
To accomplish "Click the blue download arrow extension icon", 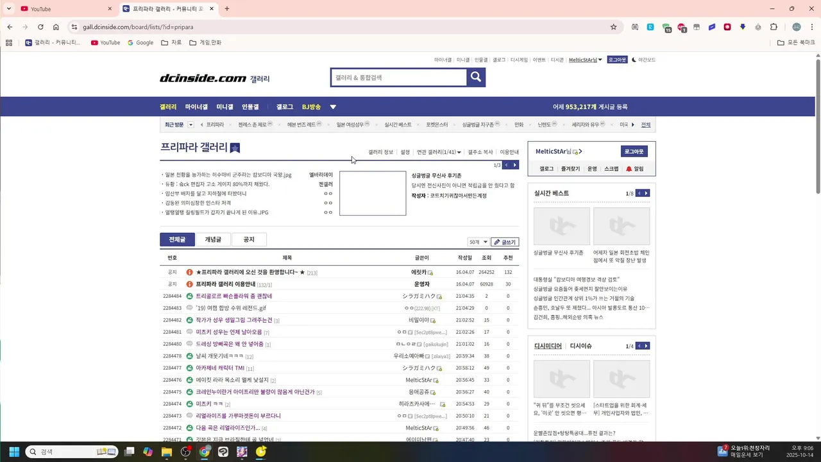I will tap(743, 27).
